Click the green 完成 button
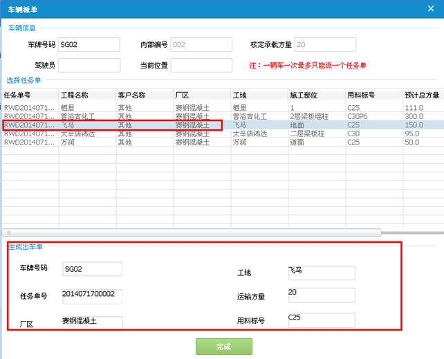Image resolution: width=444 pixels, height=359 pixels. (x=223, y=346)
